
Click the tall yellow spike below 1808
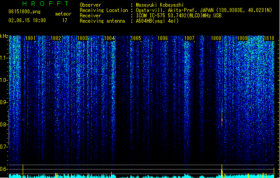[x=222, y=171]
